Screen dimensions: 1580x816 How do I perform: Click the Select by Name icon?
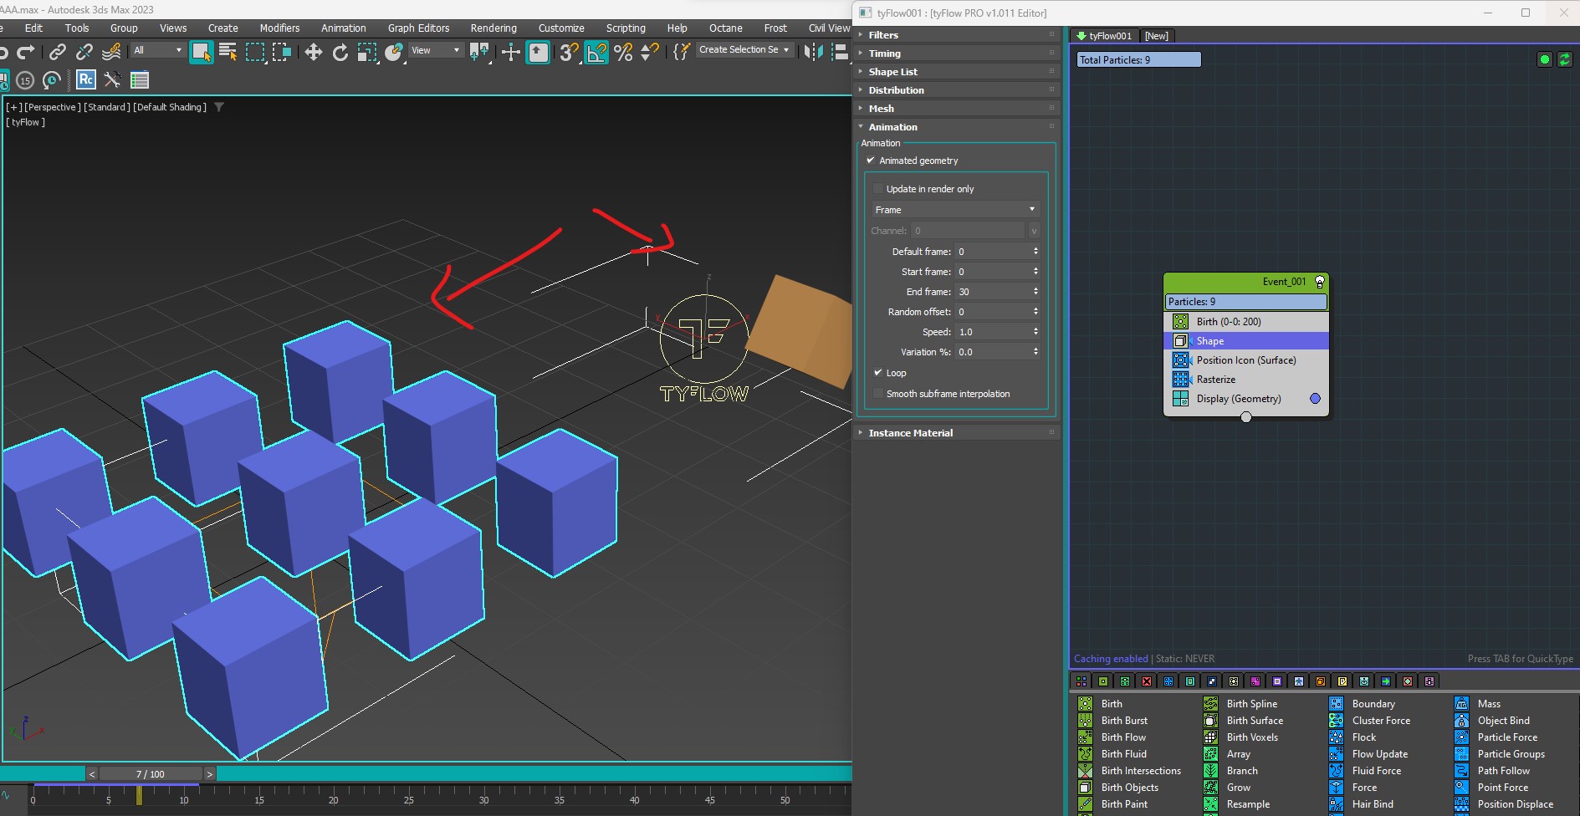tap(228, 52)
